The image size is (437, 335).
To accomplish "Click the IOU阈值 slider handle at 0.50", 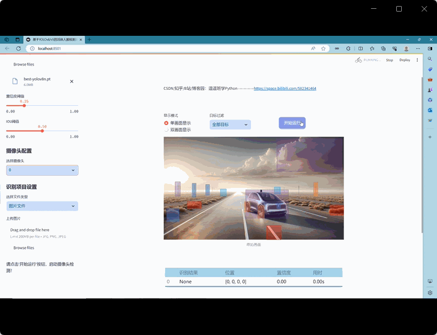I will point(42,131).
